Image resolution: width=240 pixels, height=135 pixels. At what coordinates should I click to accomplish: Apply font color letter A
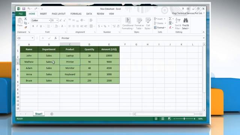pyautogui.click(x=62, y=26)
